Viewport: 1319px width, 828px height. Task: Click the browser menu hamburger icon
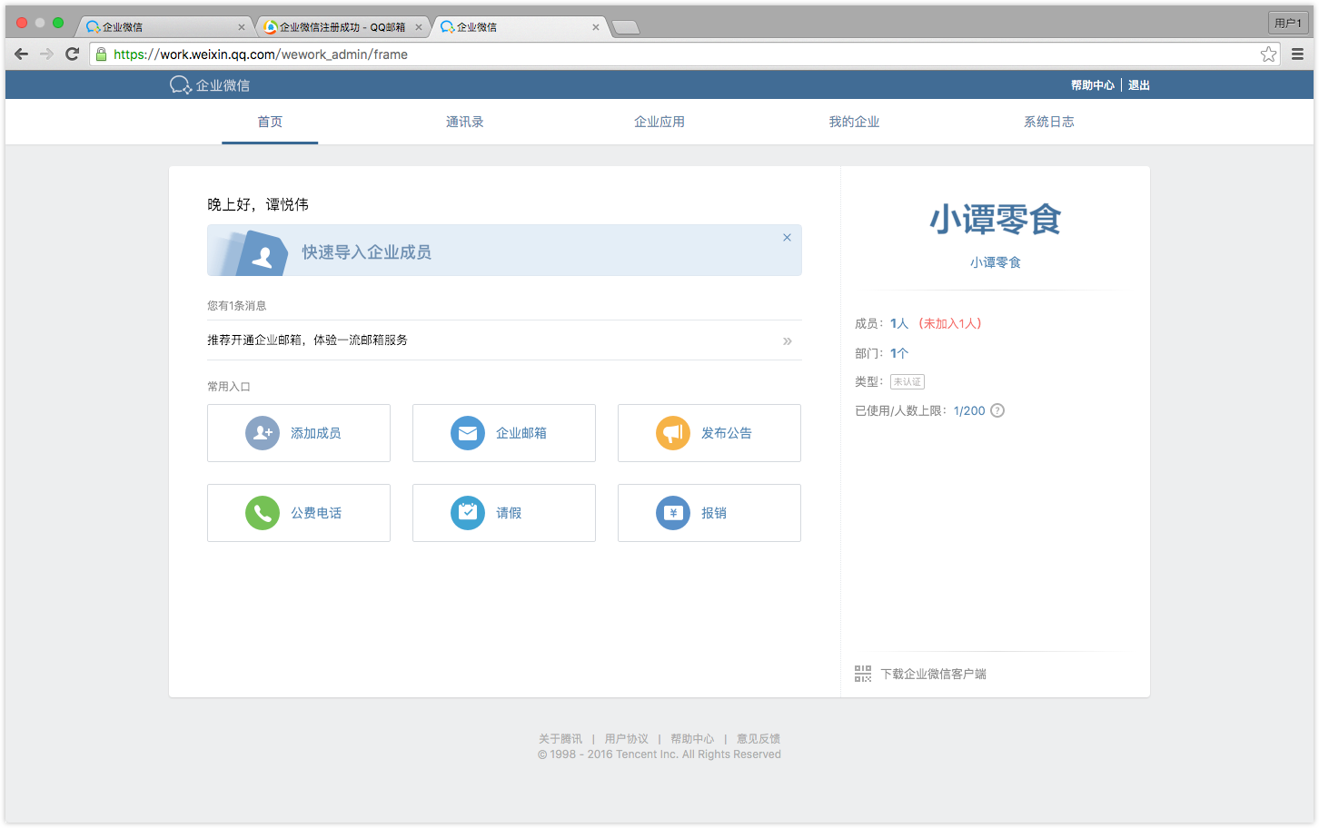(1297, 54)
